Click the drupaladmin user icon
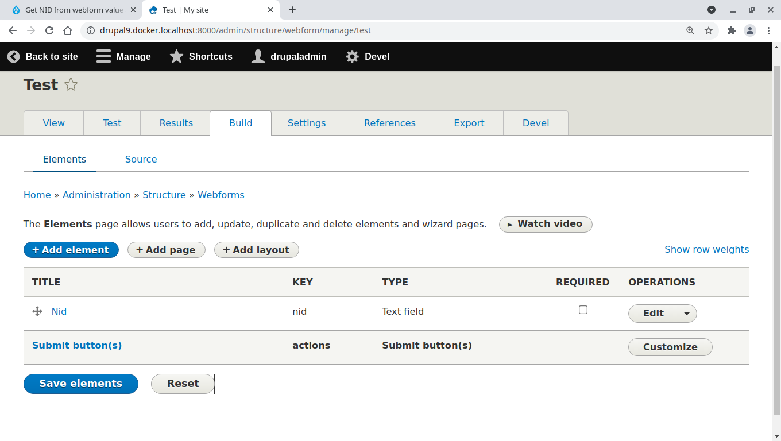This screenshot has width=781, height=441. (258, 56)
